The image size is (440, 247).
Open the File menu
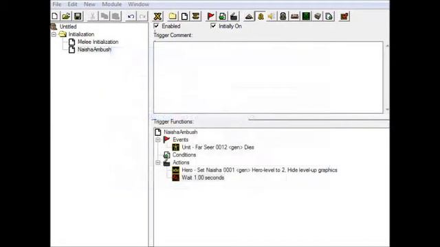[x=56, y=4]
